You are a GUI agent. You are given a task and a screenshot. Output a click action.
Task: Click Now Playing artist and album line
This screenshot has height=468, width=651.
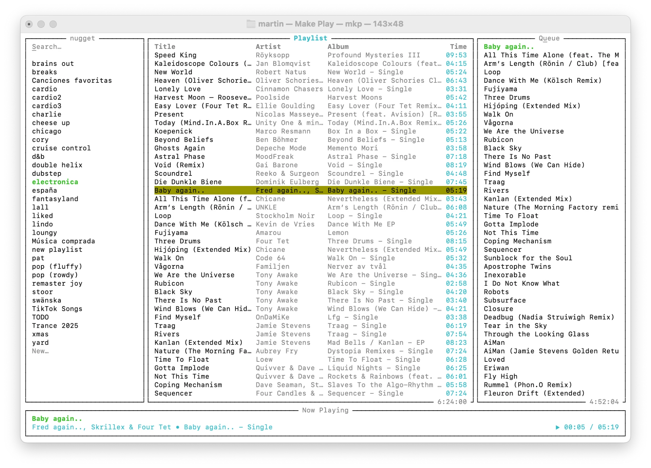[x=152, y=427]
